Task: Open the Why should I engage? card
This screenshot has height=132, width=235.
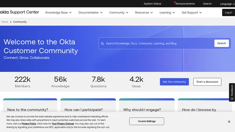Action: [147, 105]
